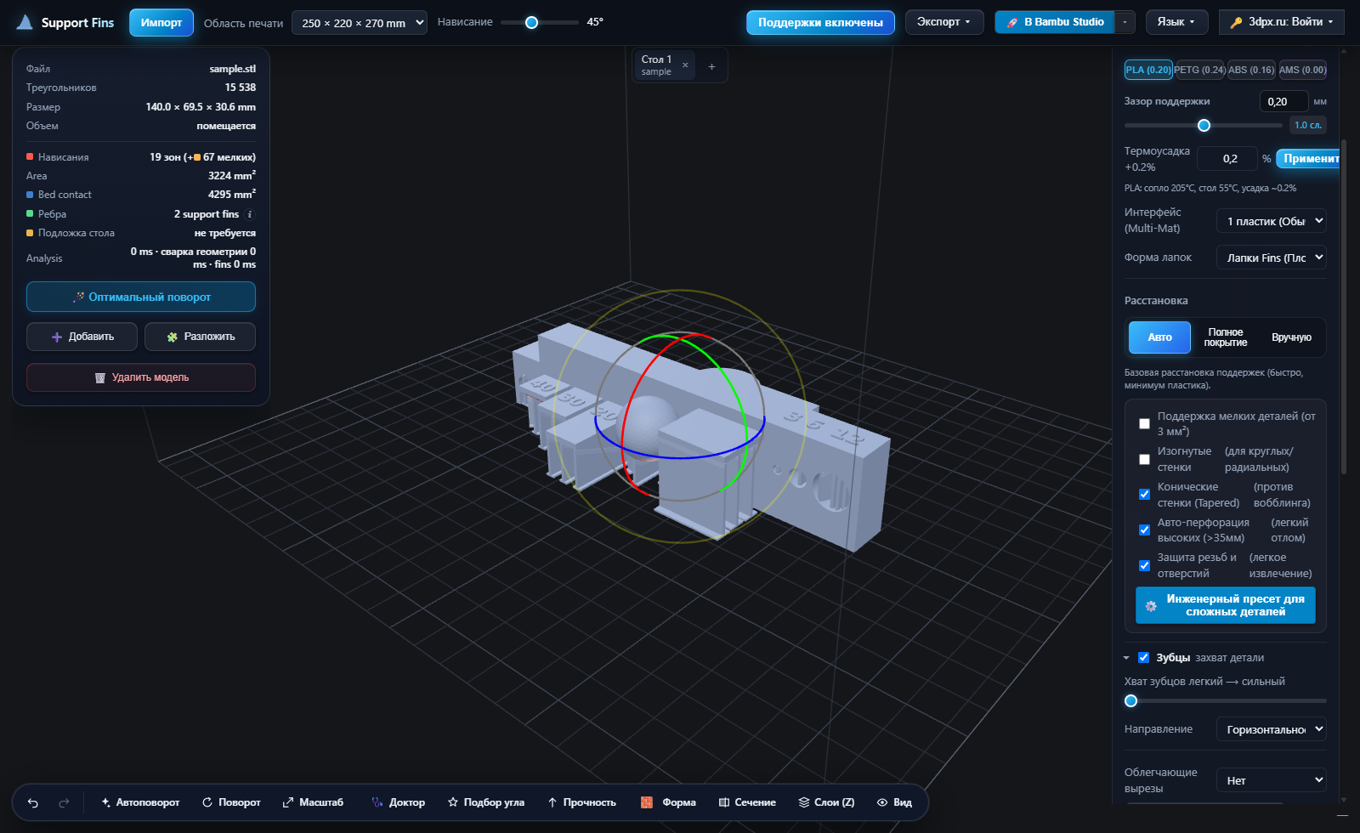Click the undo arrow icon
Viewport: 1360px width, 833px height.
(33, 802)
